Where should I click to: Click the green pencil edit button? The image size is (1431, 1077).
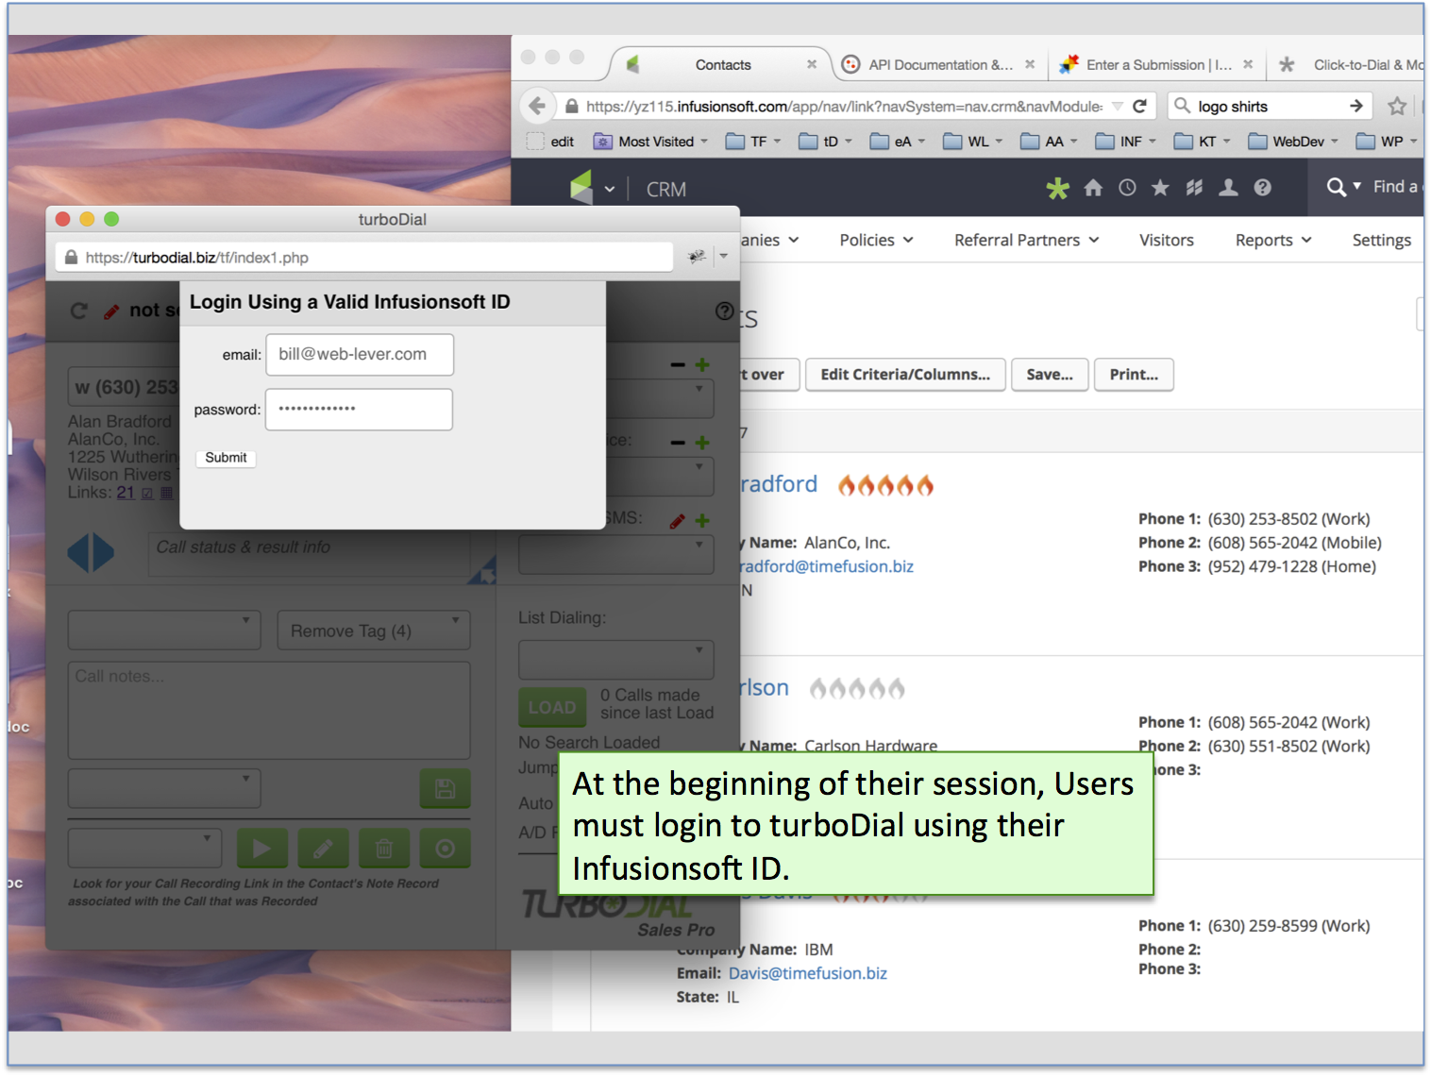323,849
